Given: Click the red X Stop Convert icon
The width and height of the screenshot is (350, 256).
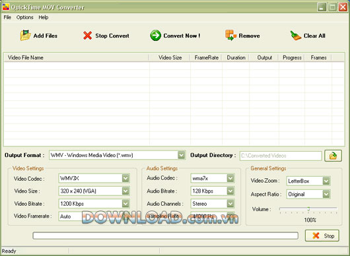Looking at the screenshot, I should [x=87, y=36].
